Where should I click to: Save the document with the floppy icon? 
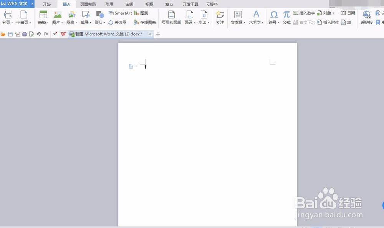[10, 34]
